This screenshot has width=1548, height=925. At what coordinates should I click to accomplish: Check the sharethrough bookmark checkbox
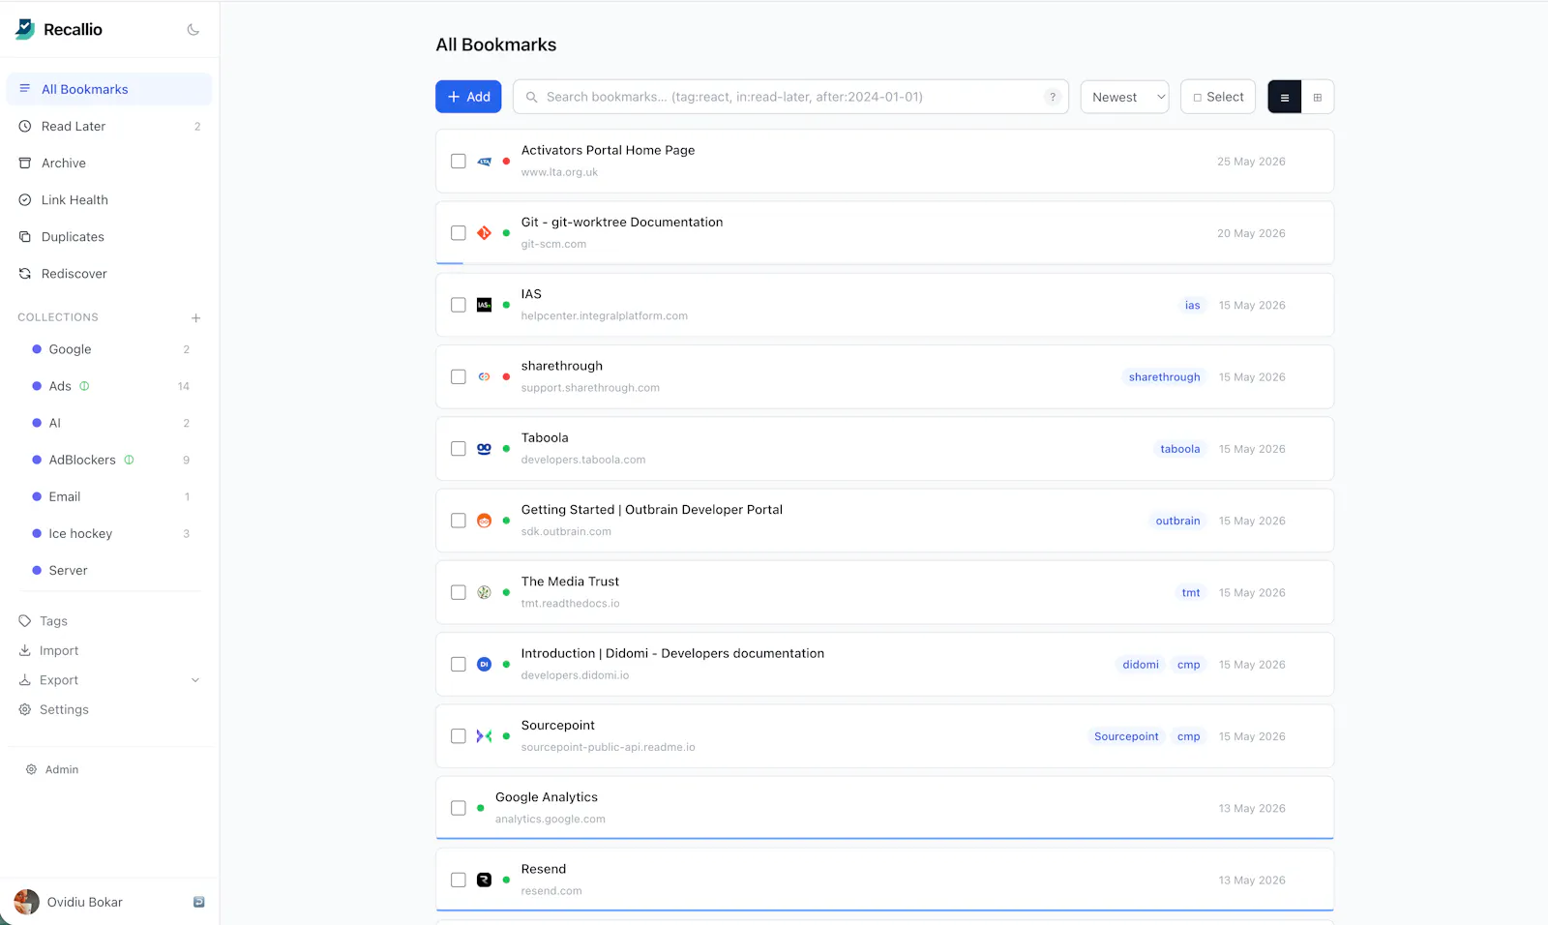[x=459, y=377]
